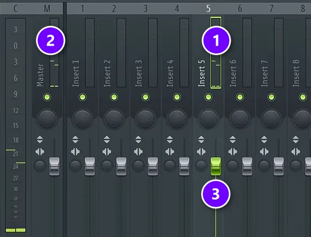Image resolution: width=311 pixels, height=237 pixels.
Task: Grab the Master volume fader handle
Action: click(54, 166)
